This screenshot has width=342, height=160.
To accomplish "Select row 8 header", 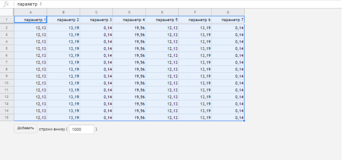I will (x=7, y=69).
